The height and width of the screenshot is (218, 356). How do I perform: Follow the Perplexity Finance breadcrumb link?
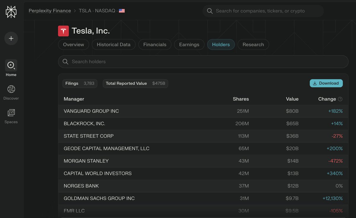pyautogui.click(x=50, y=11)
